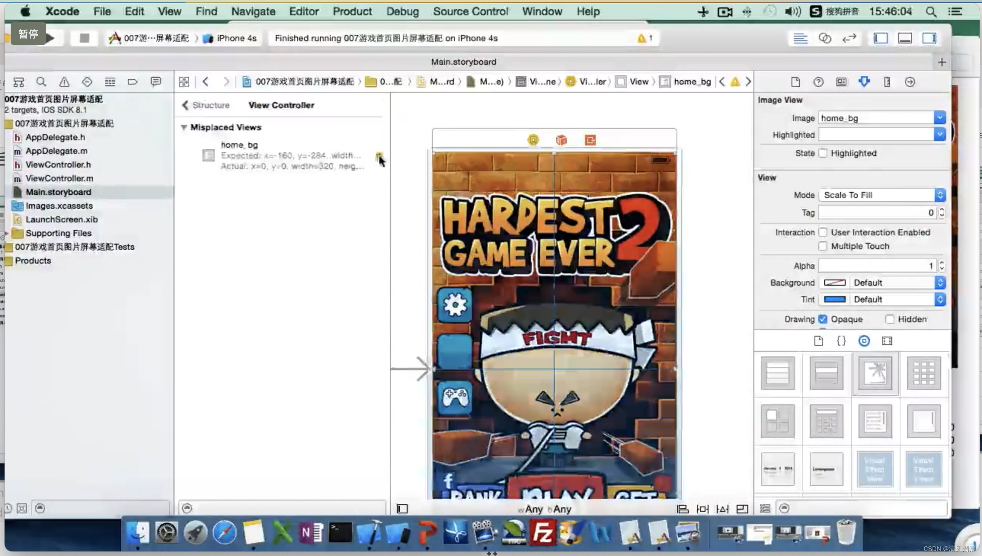
Task: Toggle the Utilities panel visibility
Action: click(929, 38)
